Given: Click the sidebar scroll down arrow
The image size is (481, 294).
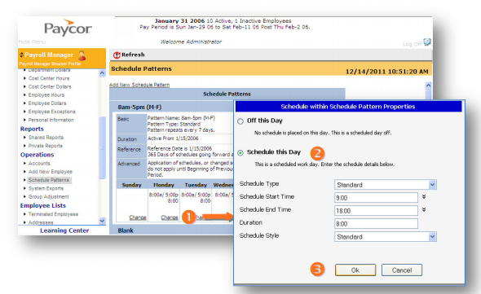Looking at the screenshot, I should click(102, 221).
